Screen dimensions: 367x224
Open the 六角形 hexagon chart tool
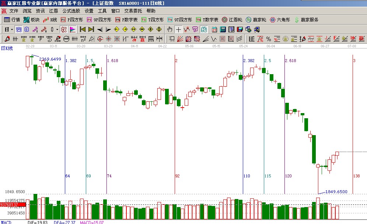[280, 20]
